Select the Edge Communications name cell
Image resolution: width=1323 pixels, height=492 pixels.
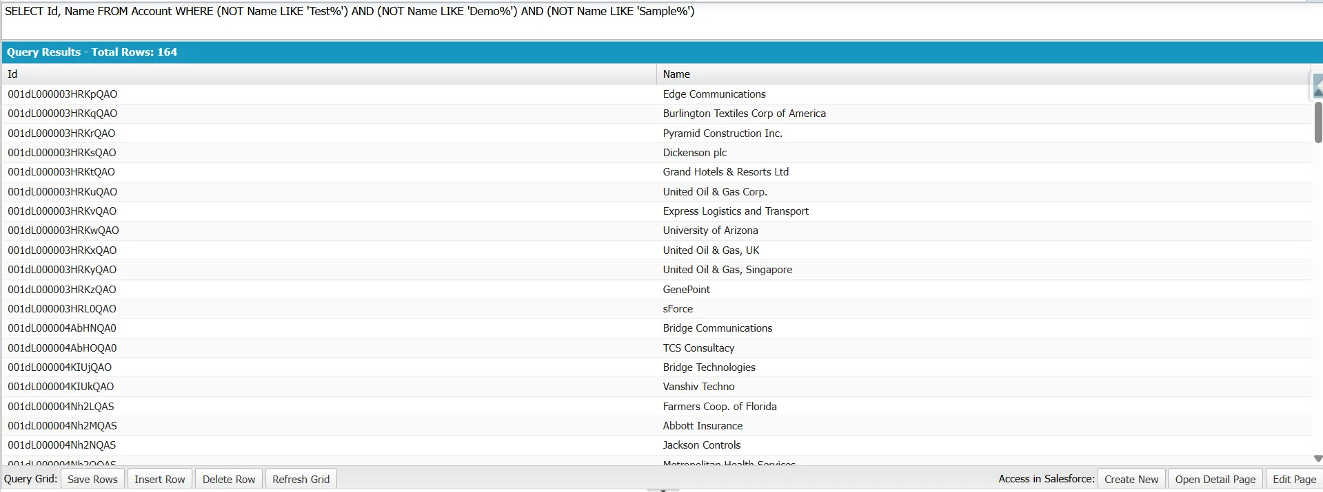(984, 94)
